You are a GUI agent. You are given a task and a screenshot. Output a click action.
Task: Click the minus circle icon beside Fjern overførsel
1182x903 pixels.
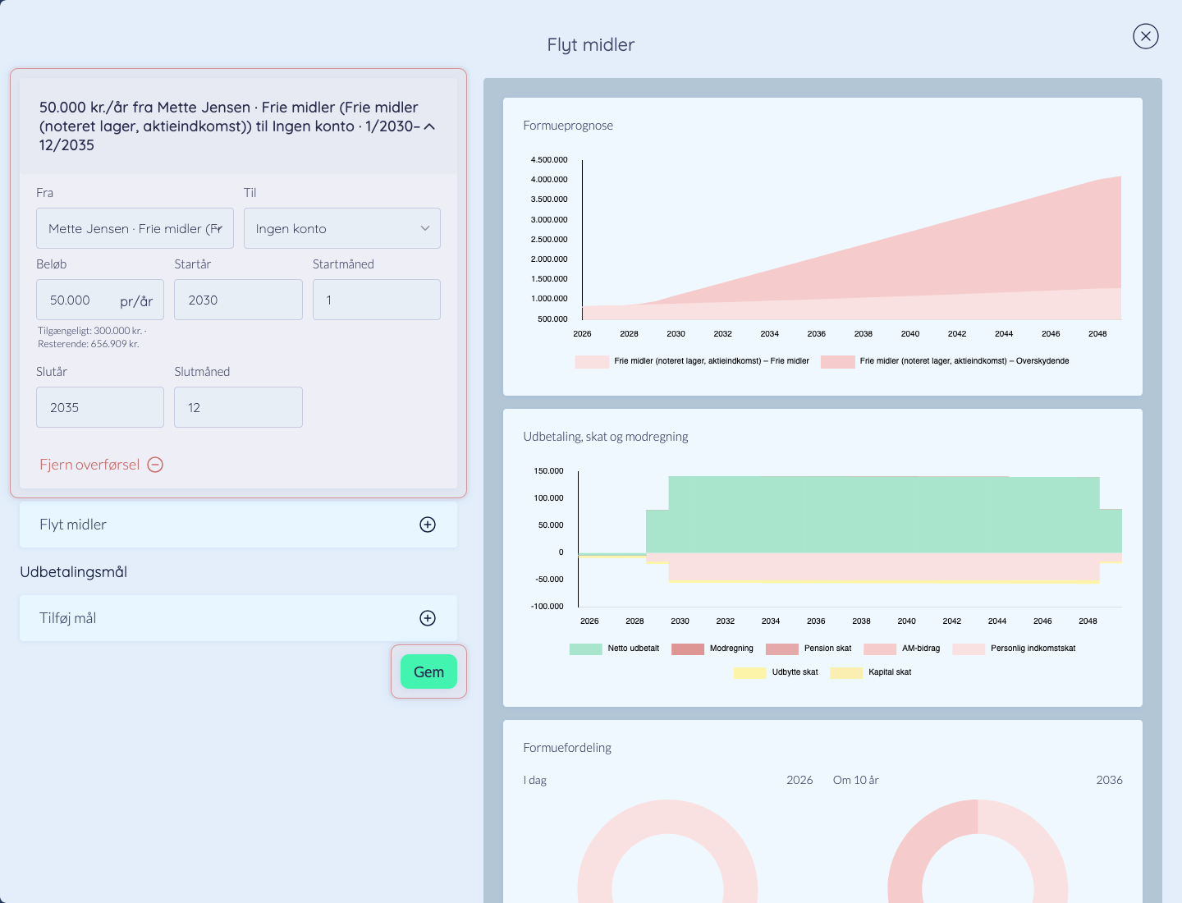click(x=155, y=465)
